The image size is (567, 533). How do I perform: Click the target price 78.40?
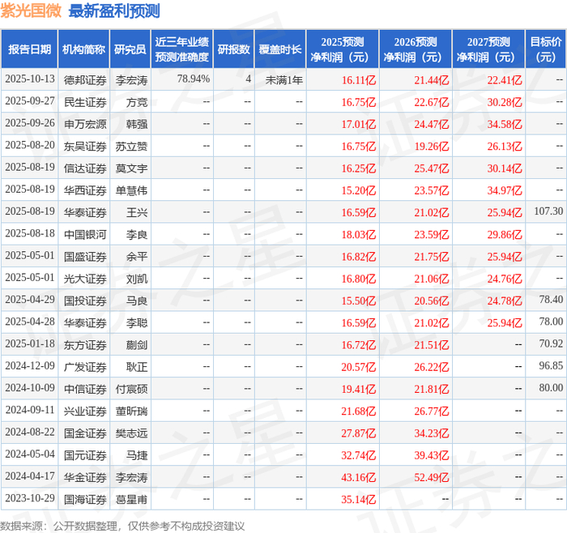551,300
